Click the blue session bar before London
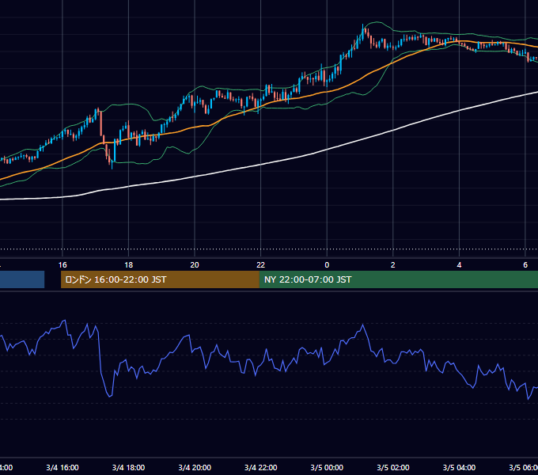Image resolution: width=538 pixels, height=475 pixels. [22, 279]
